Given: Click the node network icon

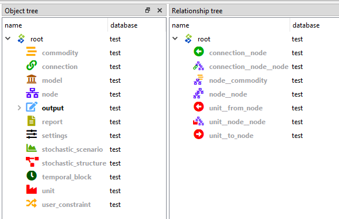Looking at the screenshot, I should coord(32,93).
